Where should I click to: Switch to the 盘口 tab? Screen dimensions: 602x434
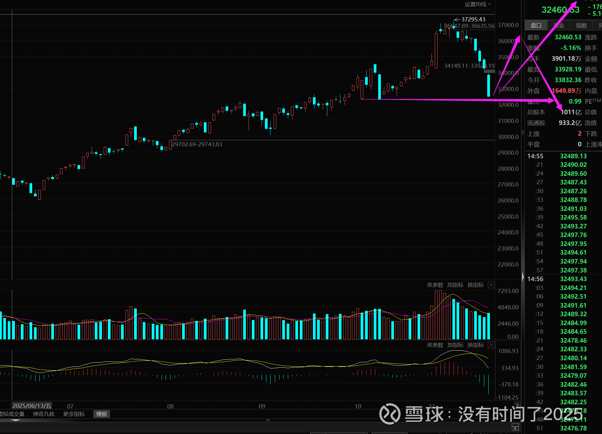coord(536,26)
